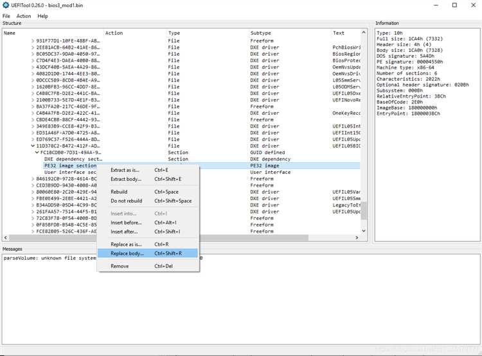Expand the 43DCF40B-5AEA-4A29 tree node
The image size is (482, 356).
(33, 67)
